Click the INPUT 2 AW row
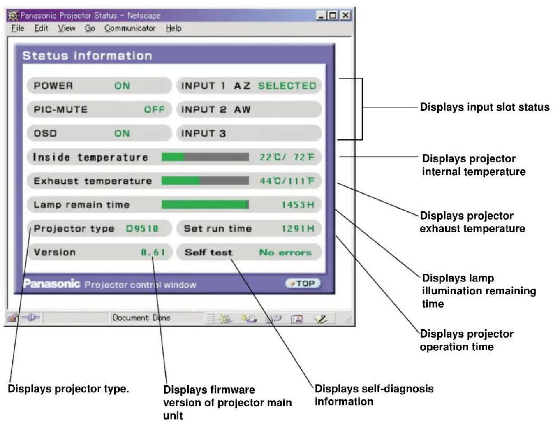 pos(249,109)
